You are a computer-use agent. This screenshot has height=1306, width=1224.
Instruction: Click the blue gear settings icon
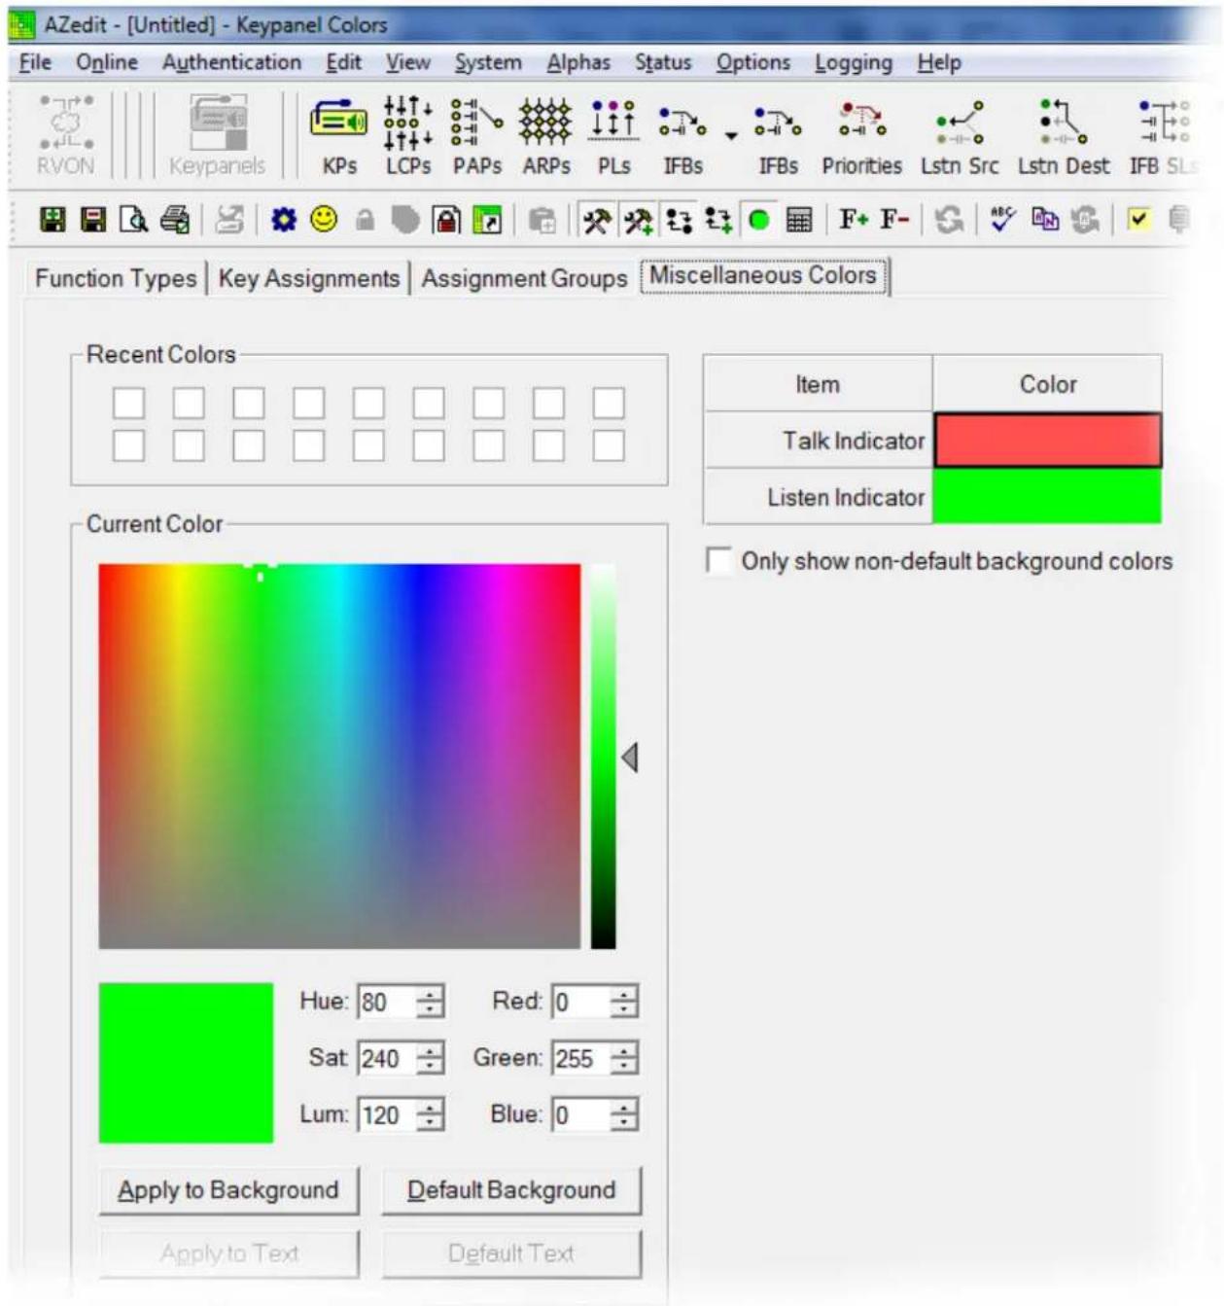point(283,220)
